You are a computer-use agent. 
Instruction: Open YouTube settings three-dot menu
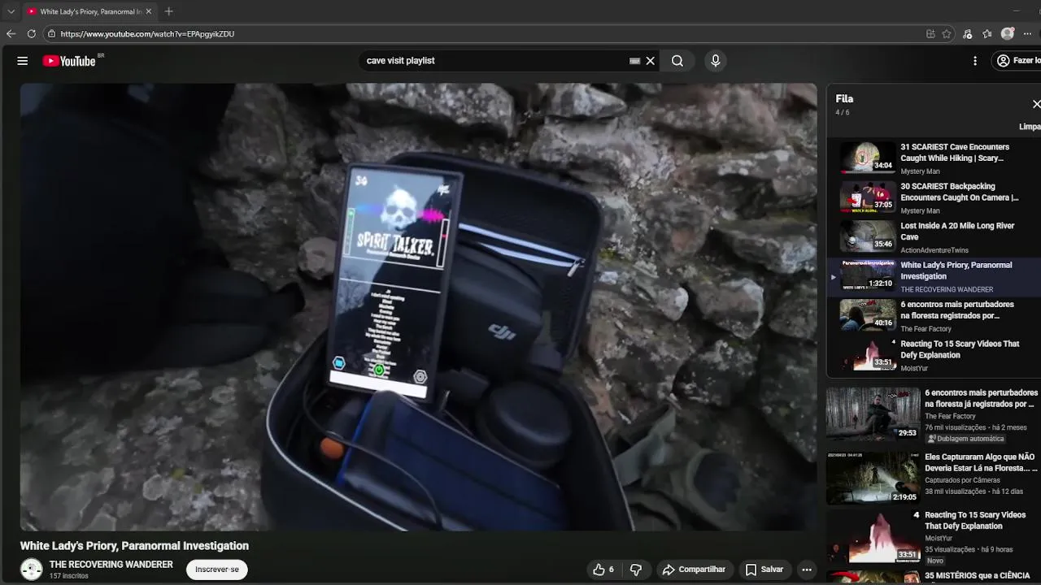(975, 61)
